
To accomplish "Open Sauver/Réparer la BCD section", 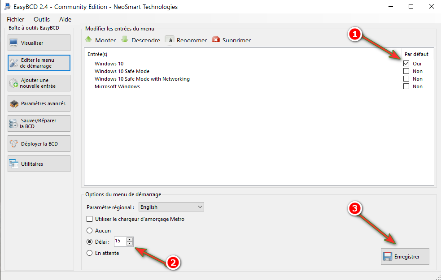I will [39, 124].
